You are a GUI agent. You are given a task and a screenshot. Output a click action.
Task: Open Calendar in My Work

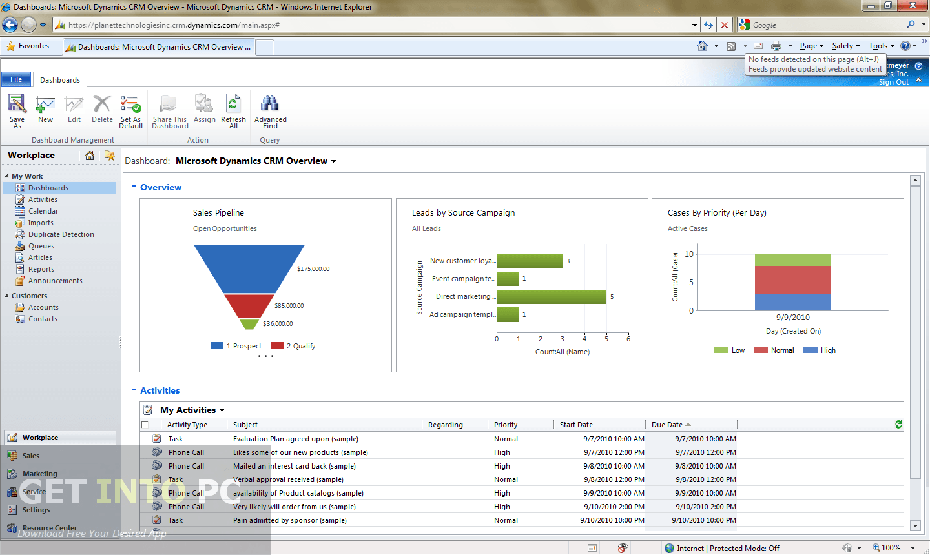43,211
